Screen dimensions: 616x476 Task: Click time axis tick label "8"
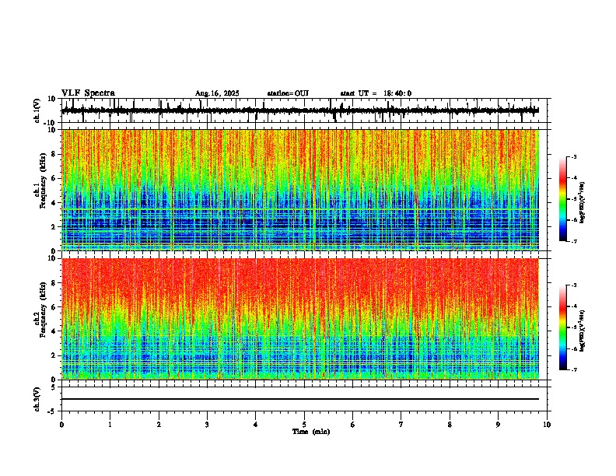pos(450,425)
